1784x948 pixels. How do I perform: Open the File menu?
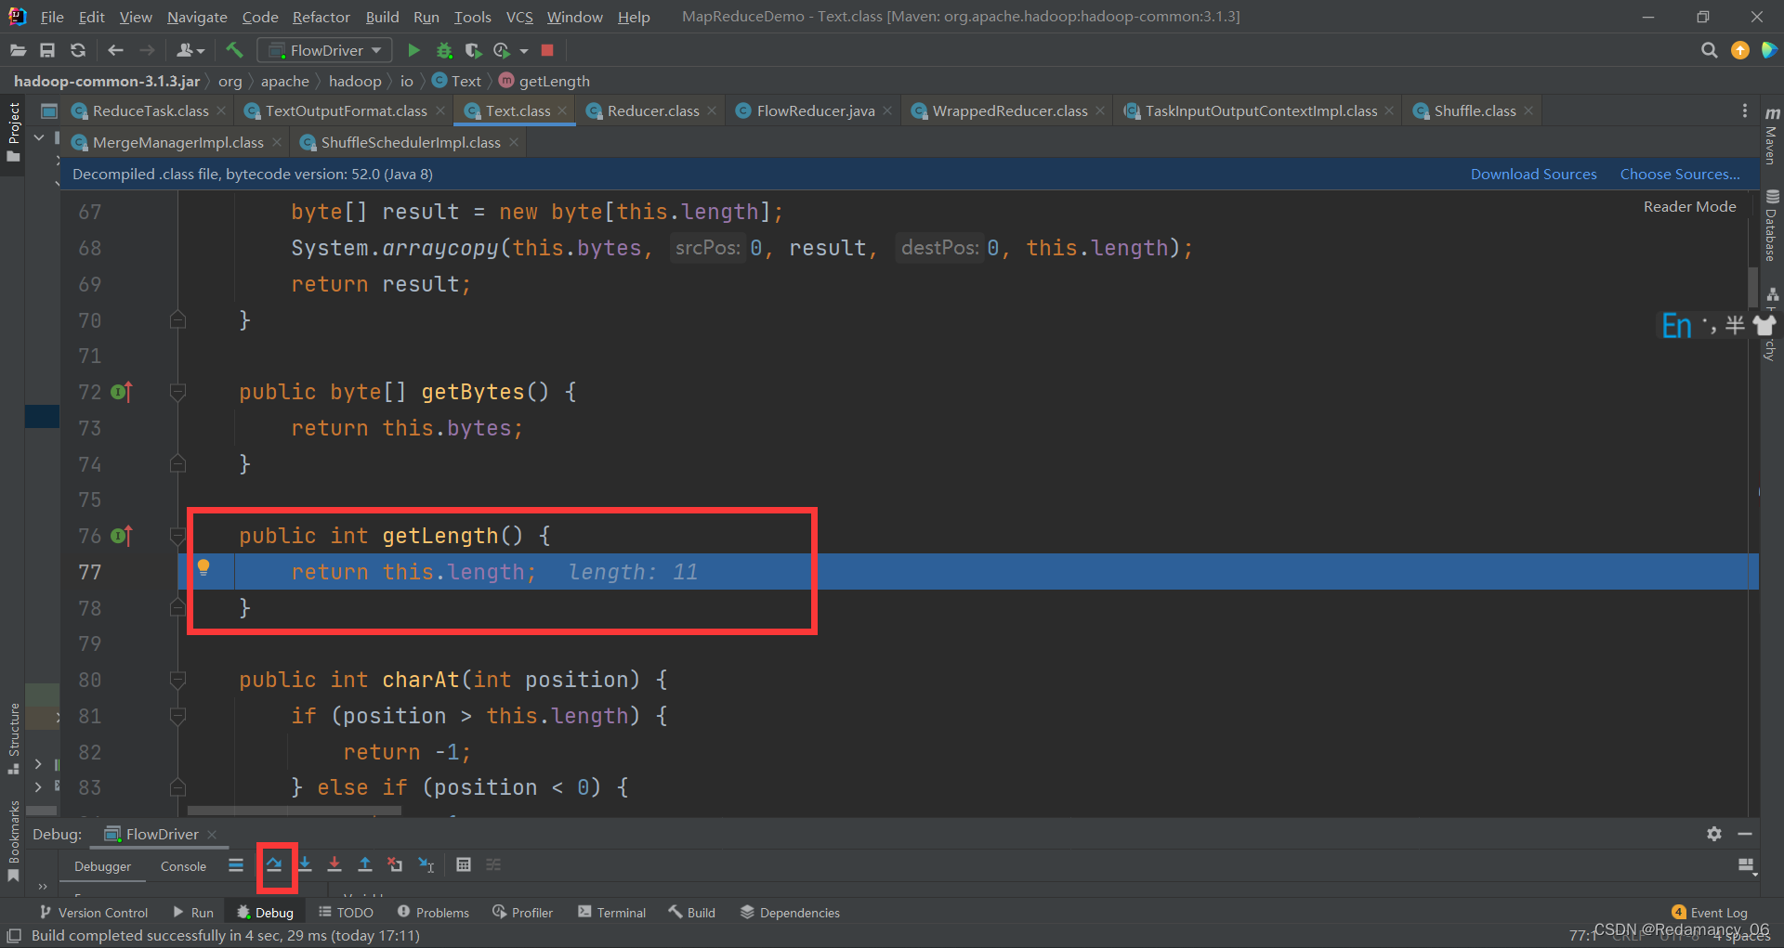tap(52, 17)
